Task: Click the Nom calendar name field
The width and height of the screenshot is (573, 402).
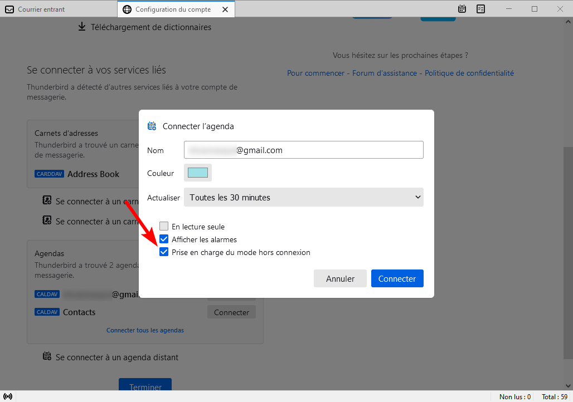Action: coord(303,150)
